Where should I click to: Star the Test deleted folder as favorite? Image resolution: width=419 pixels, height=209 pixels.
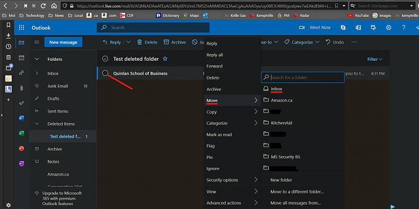tap(165, 59)
